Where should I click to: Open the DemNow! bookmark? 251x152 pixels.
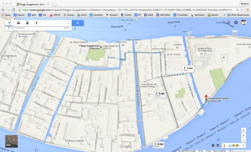(x=198, y=15)
